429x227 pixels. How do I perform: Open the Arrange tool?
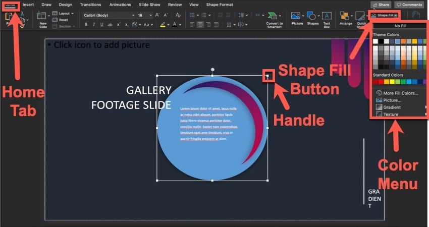coord(346,18)
